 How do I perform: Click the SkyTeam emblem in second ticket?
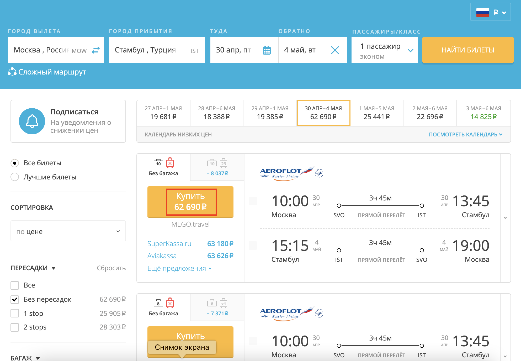click(x=319, y=313)
